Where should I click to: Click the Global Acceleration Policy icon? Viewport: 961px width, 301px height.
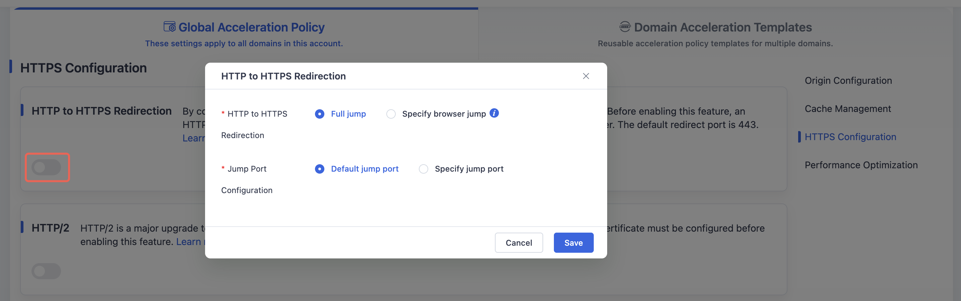click(169, 27)
